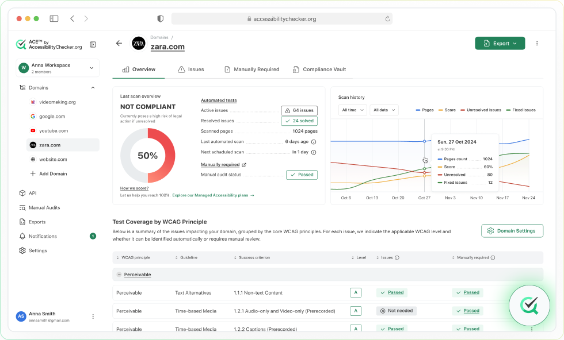
Task: Open the three-dot menu next to Export
Action: pos(536,44)
